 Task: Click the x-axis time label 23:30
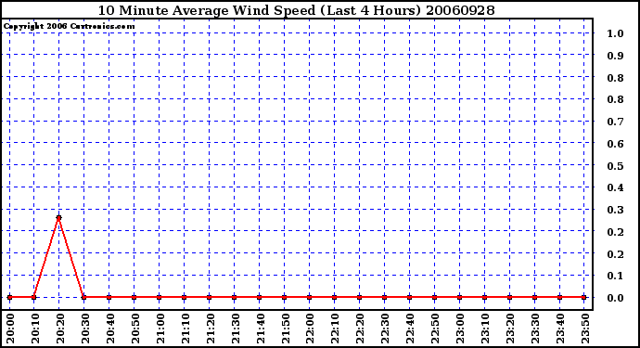coord(535,329)
